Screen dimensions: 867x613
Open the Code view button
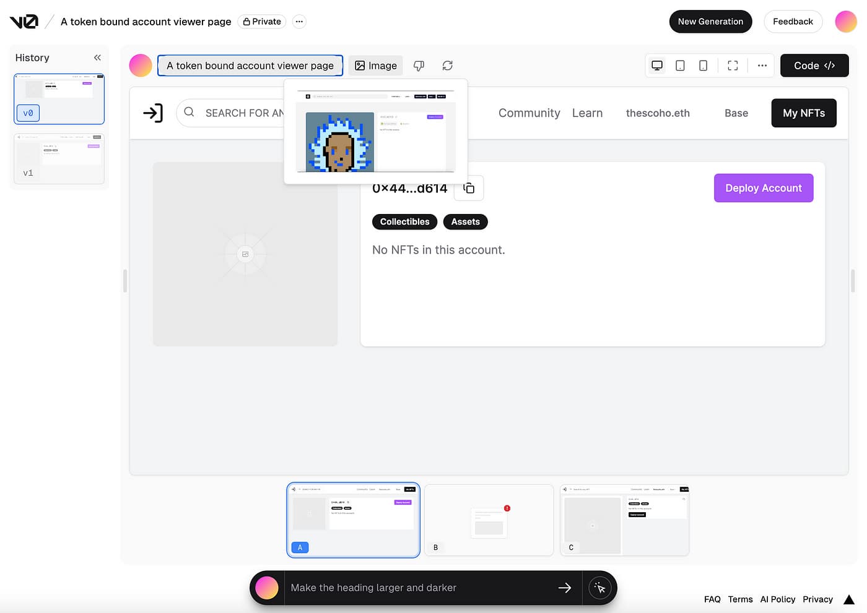pos(814,66)
